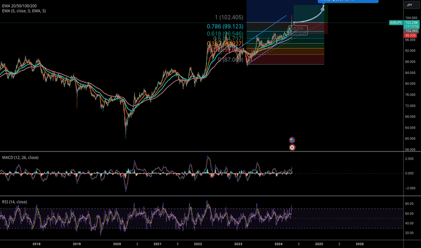Click 2021 on the time axis
Viewport: 421px width, 248px height.
click(157, 244)
